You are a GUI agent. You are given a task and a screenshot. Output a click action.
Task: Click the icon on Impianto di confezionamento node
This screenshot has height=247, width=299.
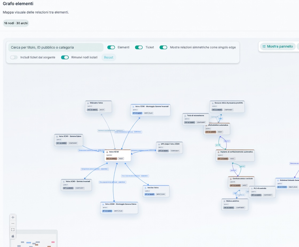(219, 152)
